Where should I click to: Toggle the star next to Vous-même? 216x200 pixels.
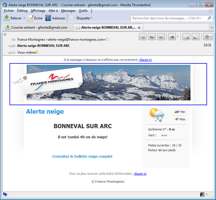click(37, 52)
